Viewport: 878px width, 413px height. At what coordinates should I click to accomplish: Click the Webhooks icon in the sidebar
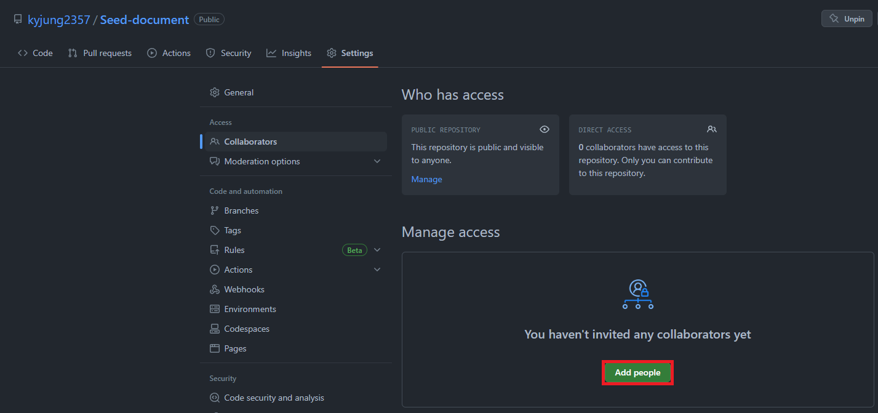click(x=215, y=289)
